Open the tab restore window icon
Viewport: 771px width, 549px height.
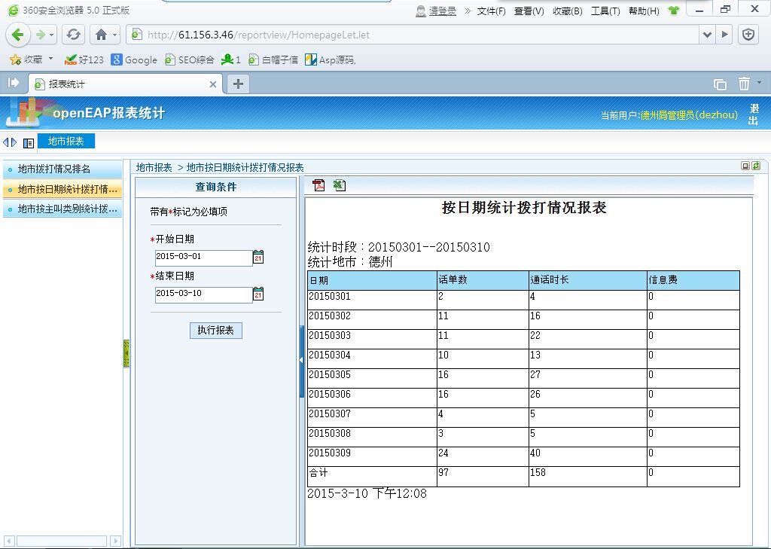[720, 84]
